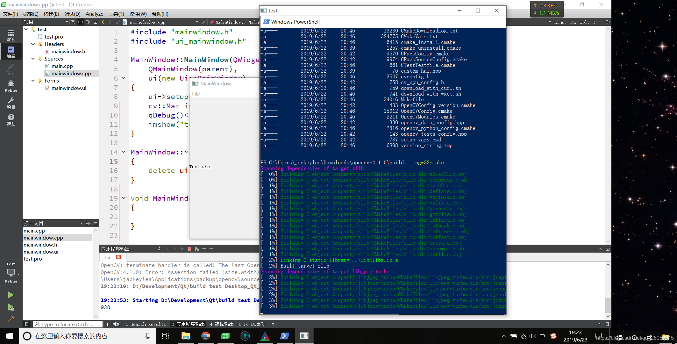The image size is (677, 344).
Task: Fold function at line 19
Action: click(x=124, y=198)
